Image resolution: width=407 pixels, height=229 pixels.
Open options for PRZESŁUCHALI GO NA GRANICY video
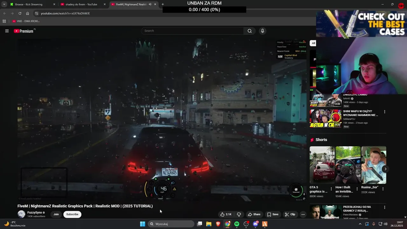coord(385,207)
